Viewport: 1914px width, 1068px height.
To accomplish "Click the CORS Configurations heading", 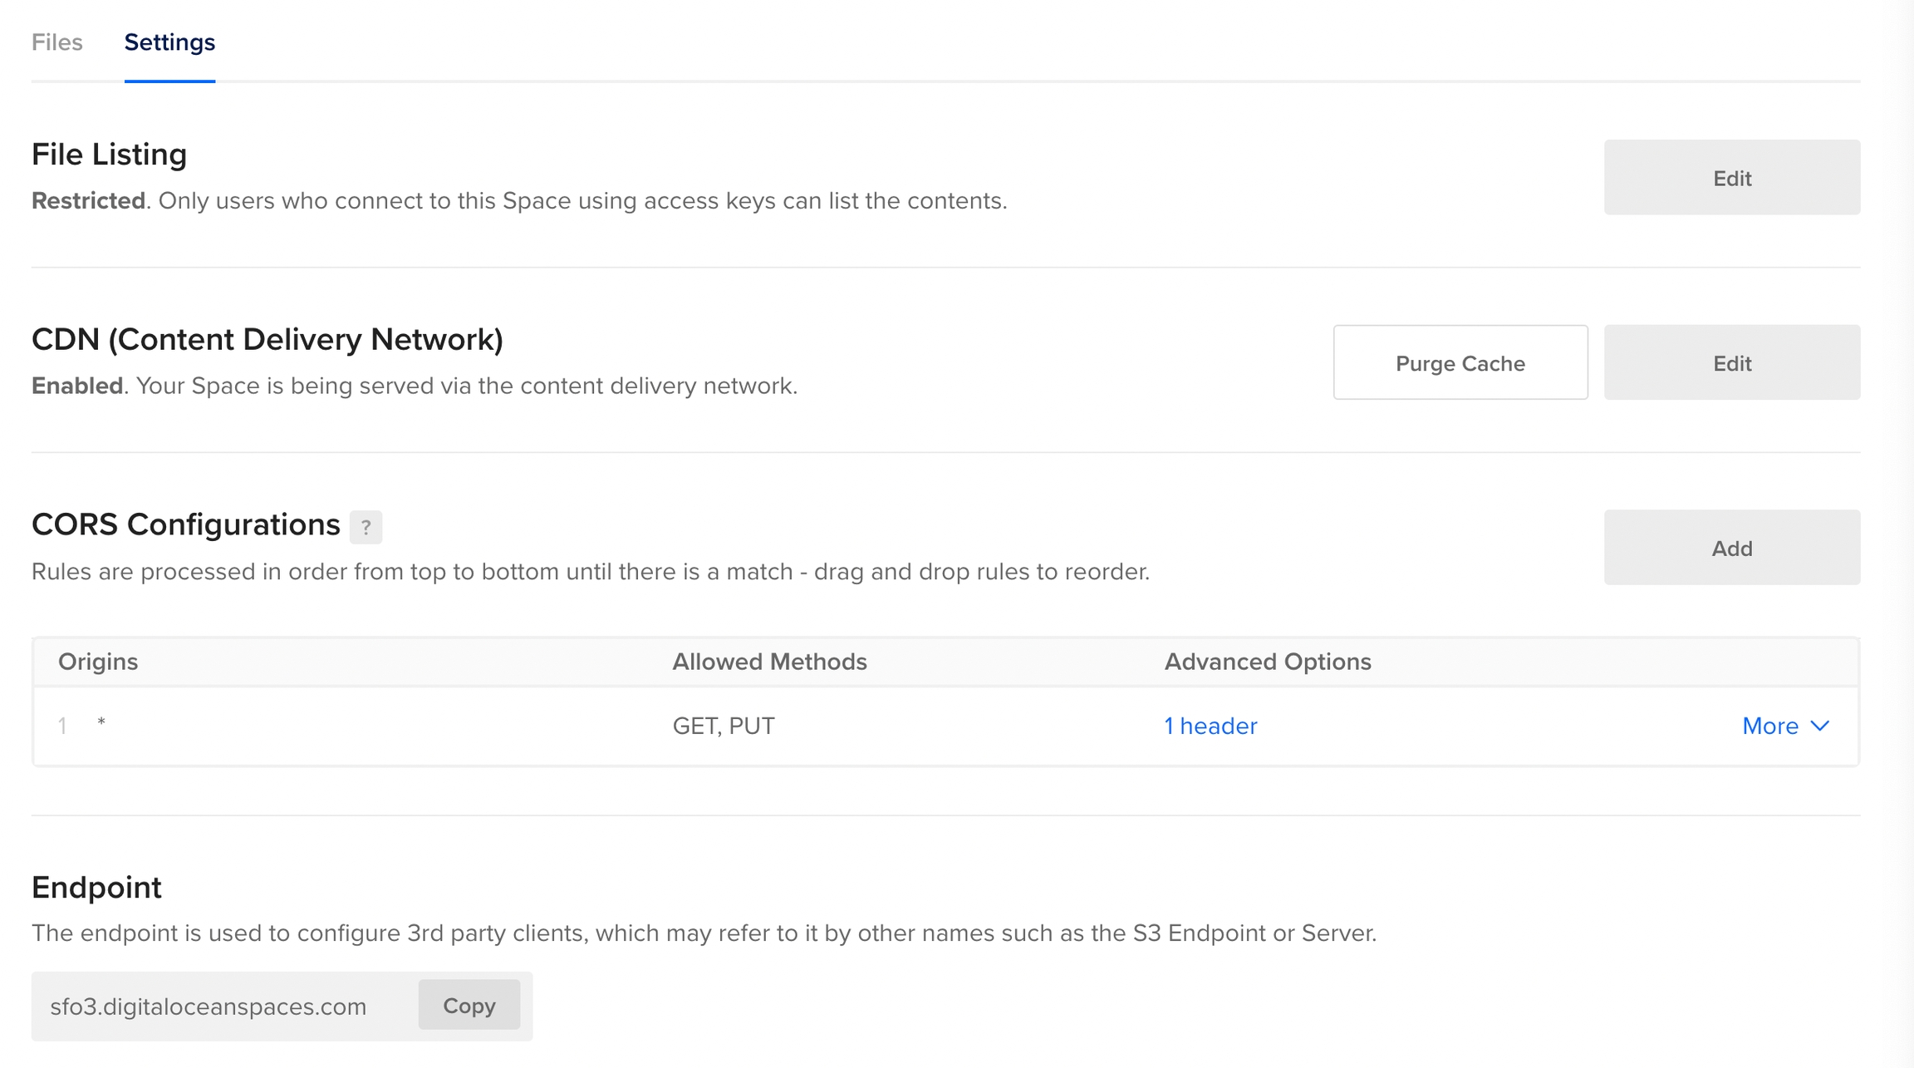I will click(x=186, y=524).
